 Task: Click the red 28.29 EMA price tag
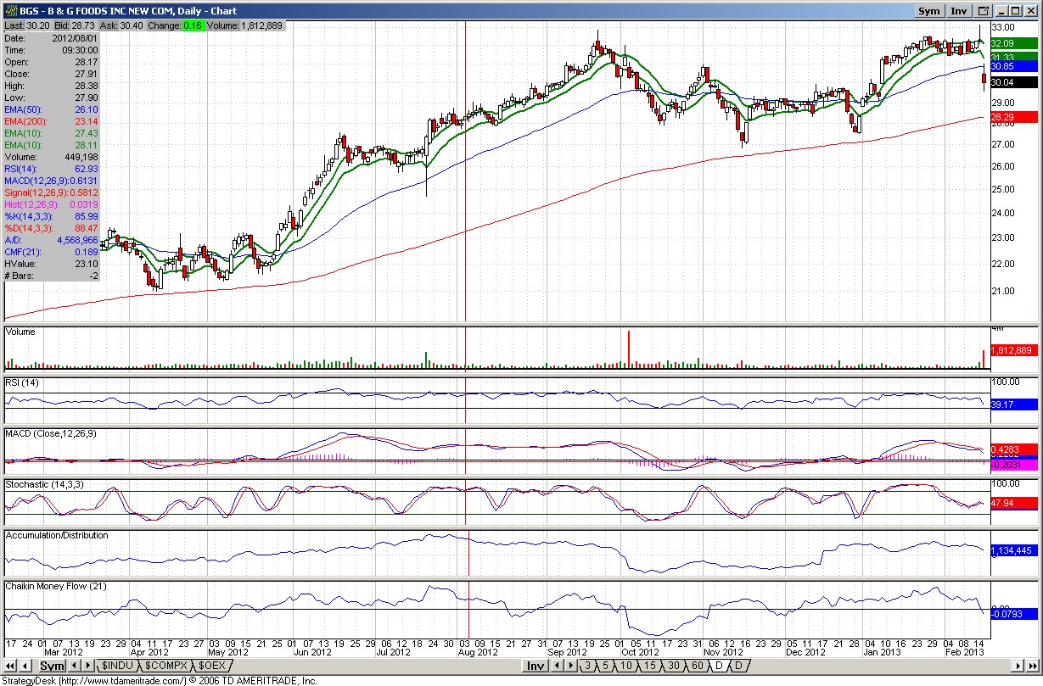pyautogui.click(x=1012, y=117)
